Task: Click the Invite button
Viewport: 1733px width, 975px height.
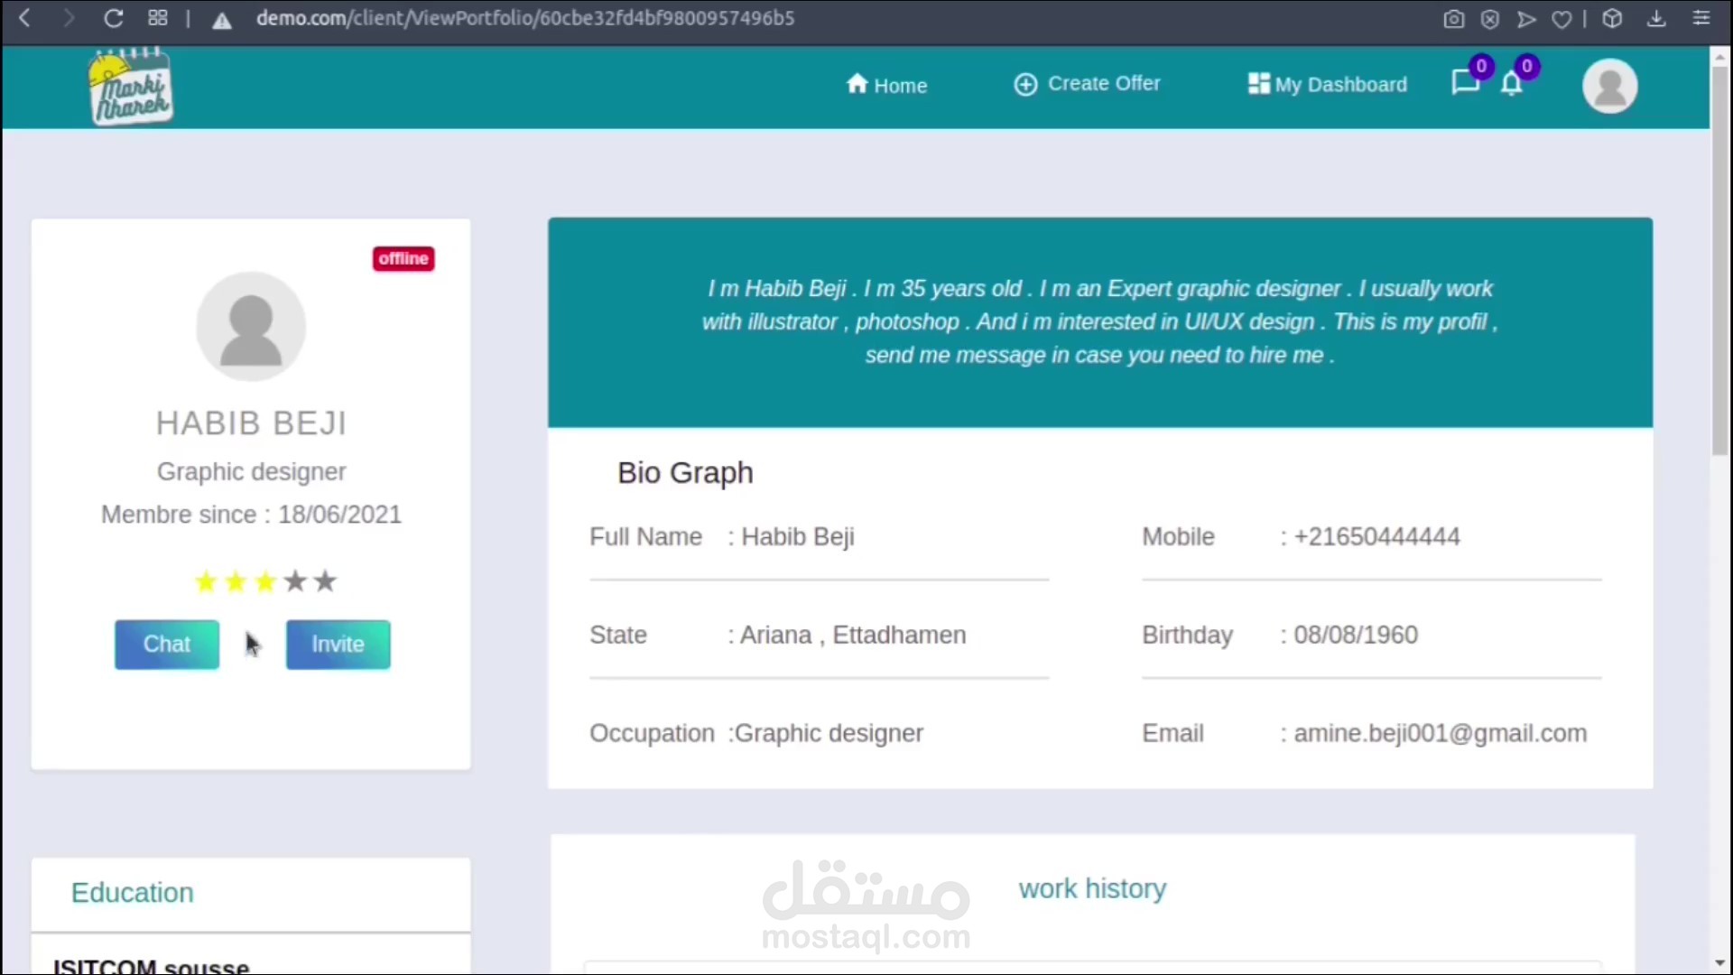Action: 338,645
